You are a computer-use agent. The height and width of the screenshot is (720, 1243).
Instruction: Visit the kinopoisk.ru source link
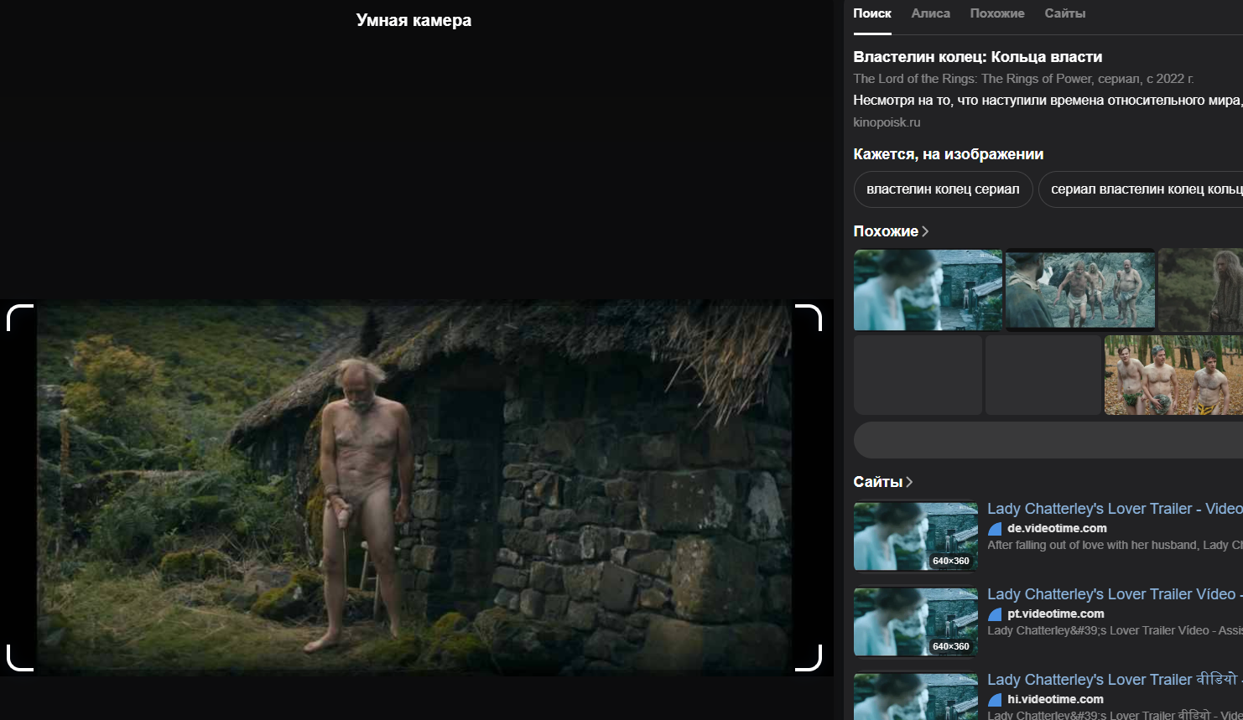point(887,122)
